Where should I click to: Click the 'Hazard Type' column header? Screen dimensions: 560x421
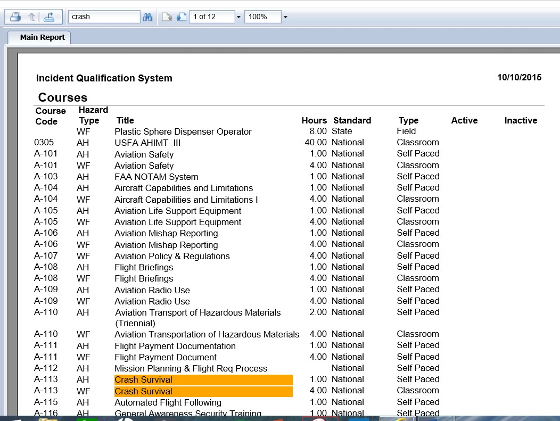pyautogui.click(x=93, y=115)
